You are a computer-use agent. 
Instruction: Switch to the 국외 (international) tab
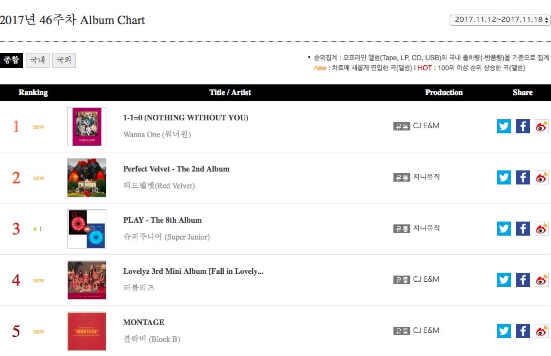[x=64, y=60]
